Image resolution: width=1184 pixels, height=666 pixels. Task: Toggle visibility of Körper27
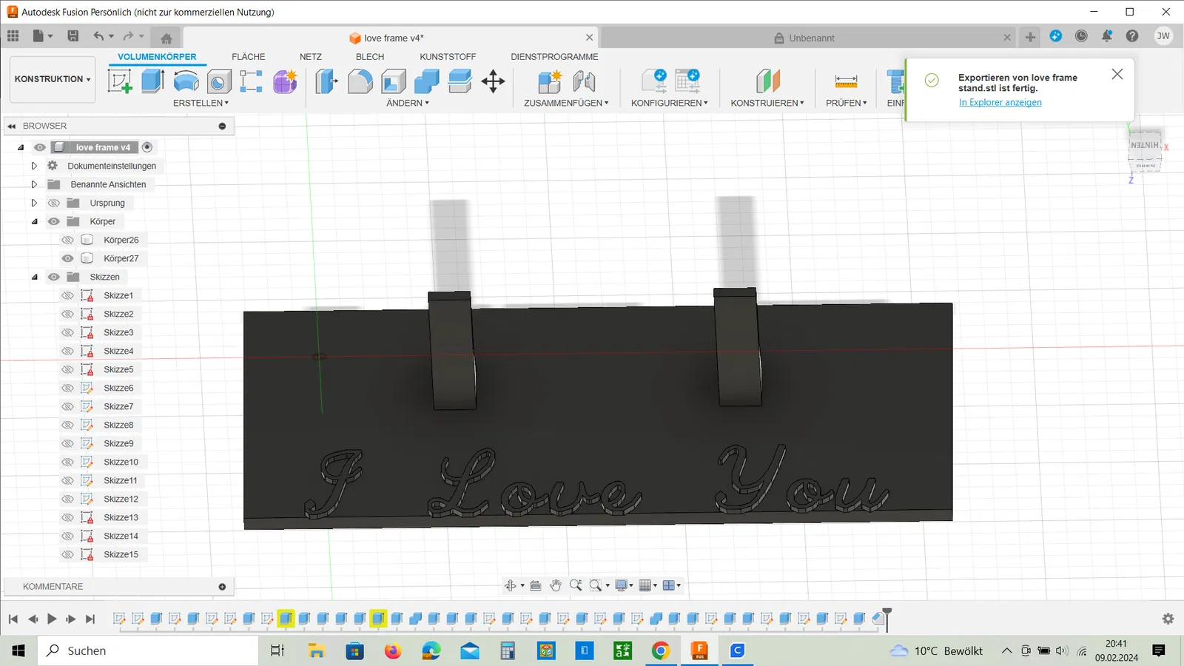point(67,258)
